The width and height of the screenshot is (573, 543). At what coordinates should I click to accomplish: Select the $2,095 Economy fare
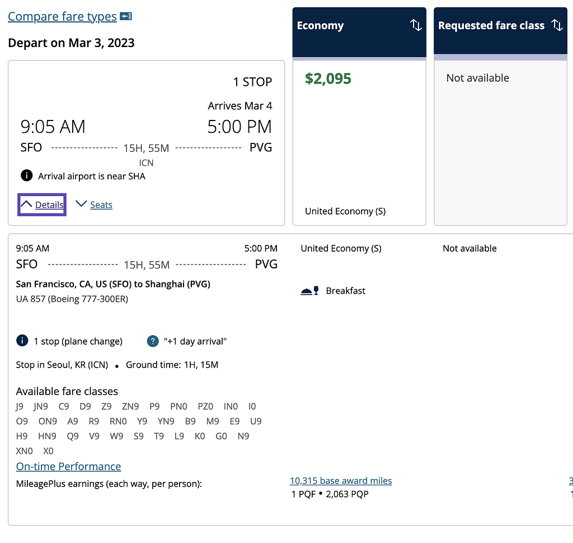pos(328,78)
